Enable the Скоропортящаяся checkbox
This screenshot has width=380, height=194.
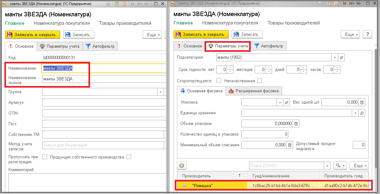tap(219, 81)
